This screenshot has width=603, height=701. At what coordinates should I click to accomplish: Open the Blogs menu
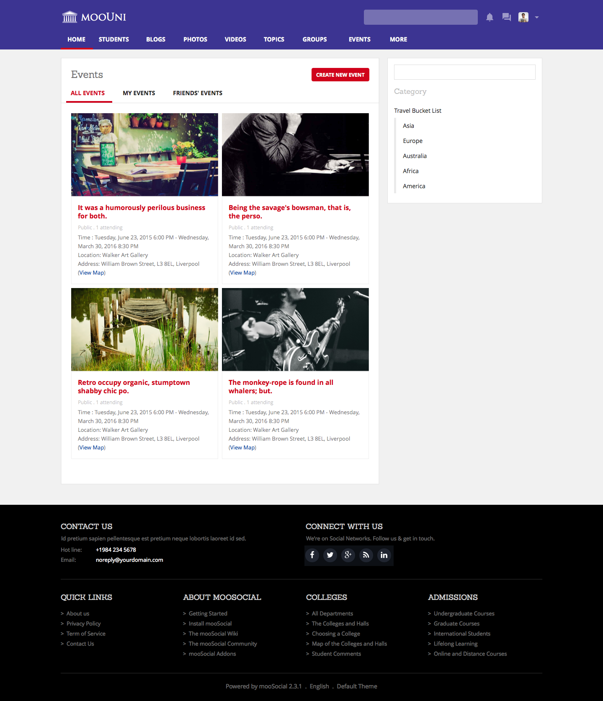tap(156, 39)
